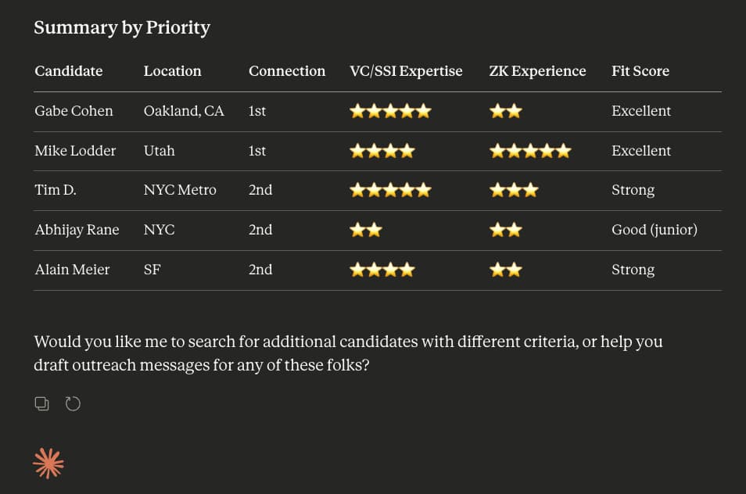Click the Candidate column header
The width and height of the screenshot is (746, 494).
(69, 71)
